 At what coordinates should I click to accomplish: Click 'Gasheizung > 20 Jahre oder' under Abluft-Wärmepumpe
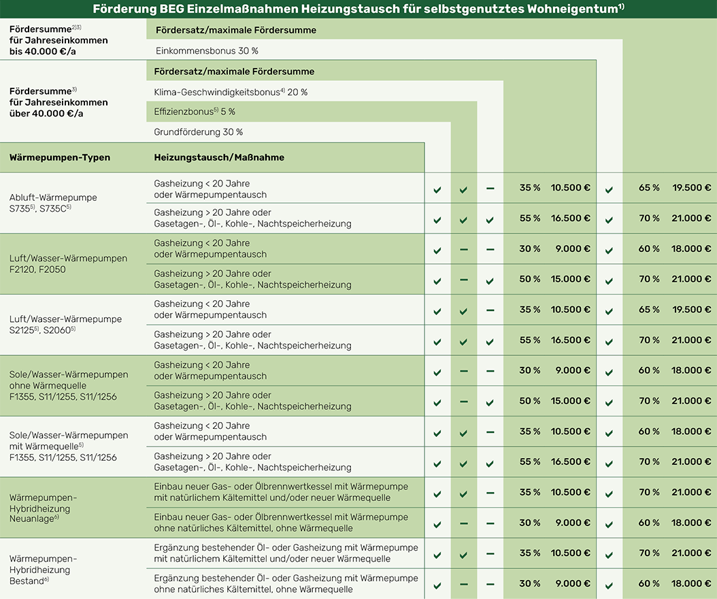coord(212,212)
